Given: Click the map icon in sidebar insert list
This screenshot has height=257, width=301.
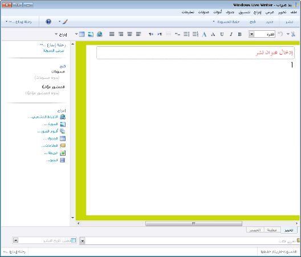Looking at the screenshot, I should pos(63,153).
